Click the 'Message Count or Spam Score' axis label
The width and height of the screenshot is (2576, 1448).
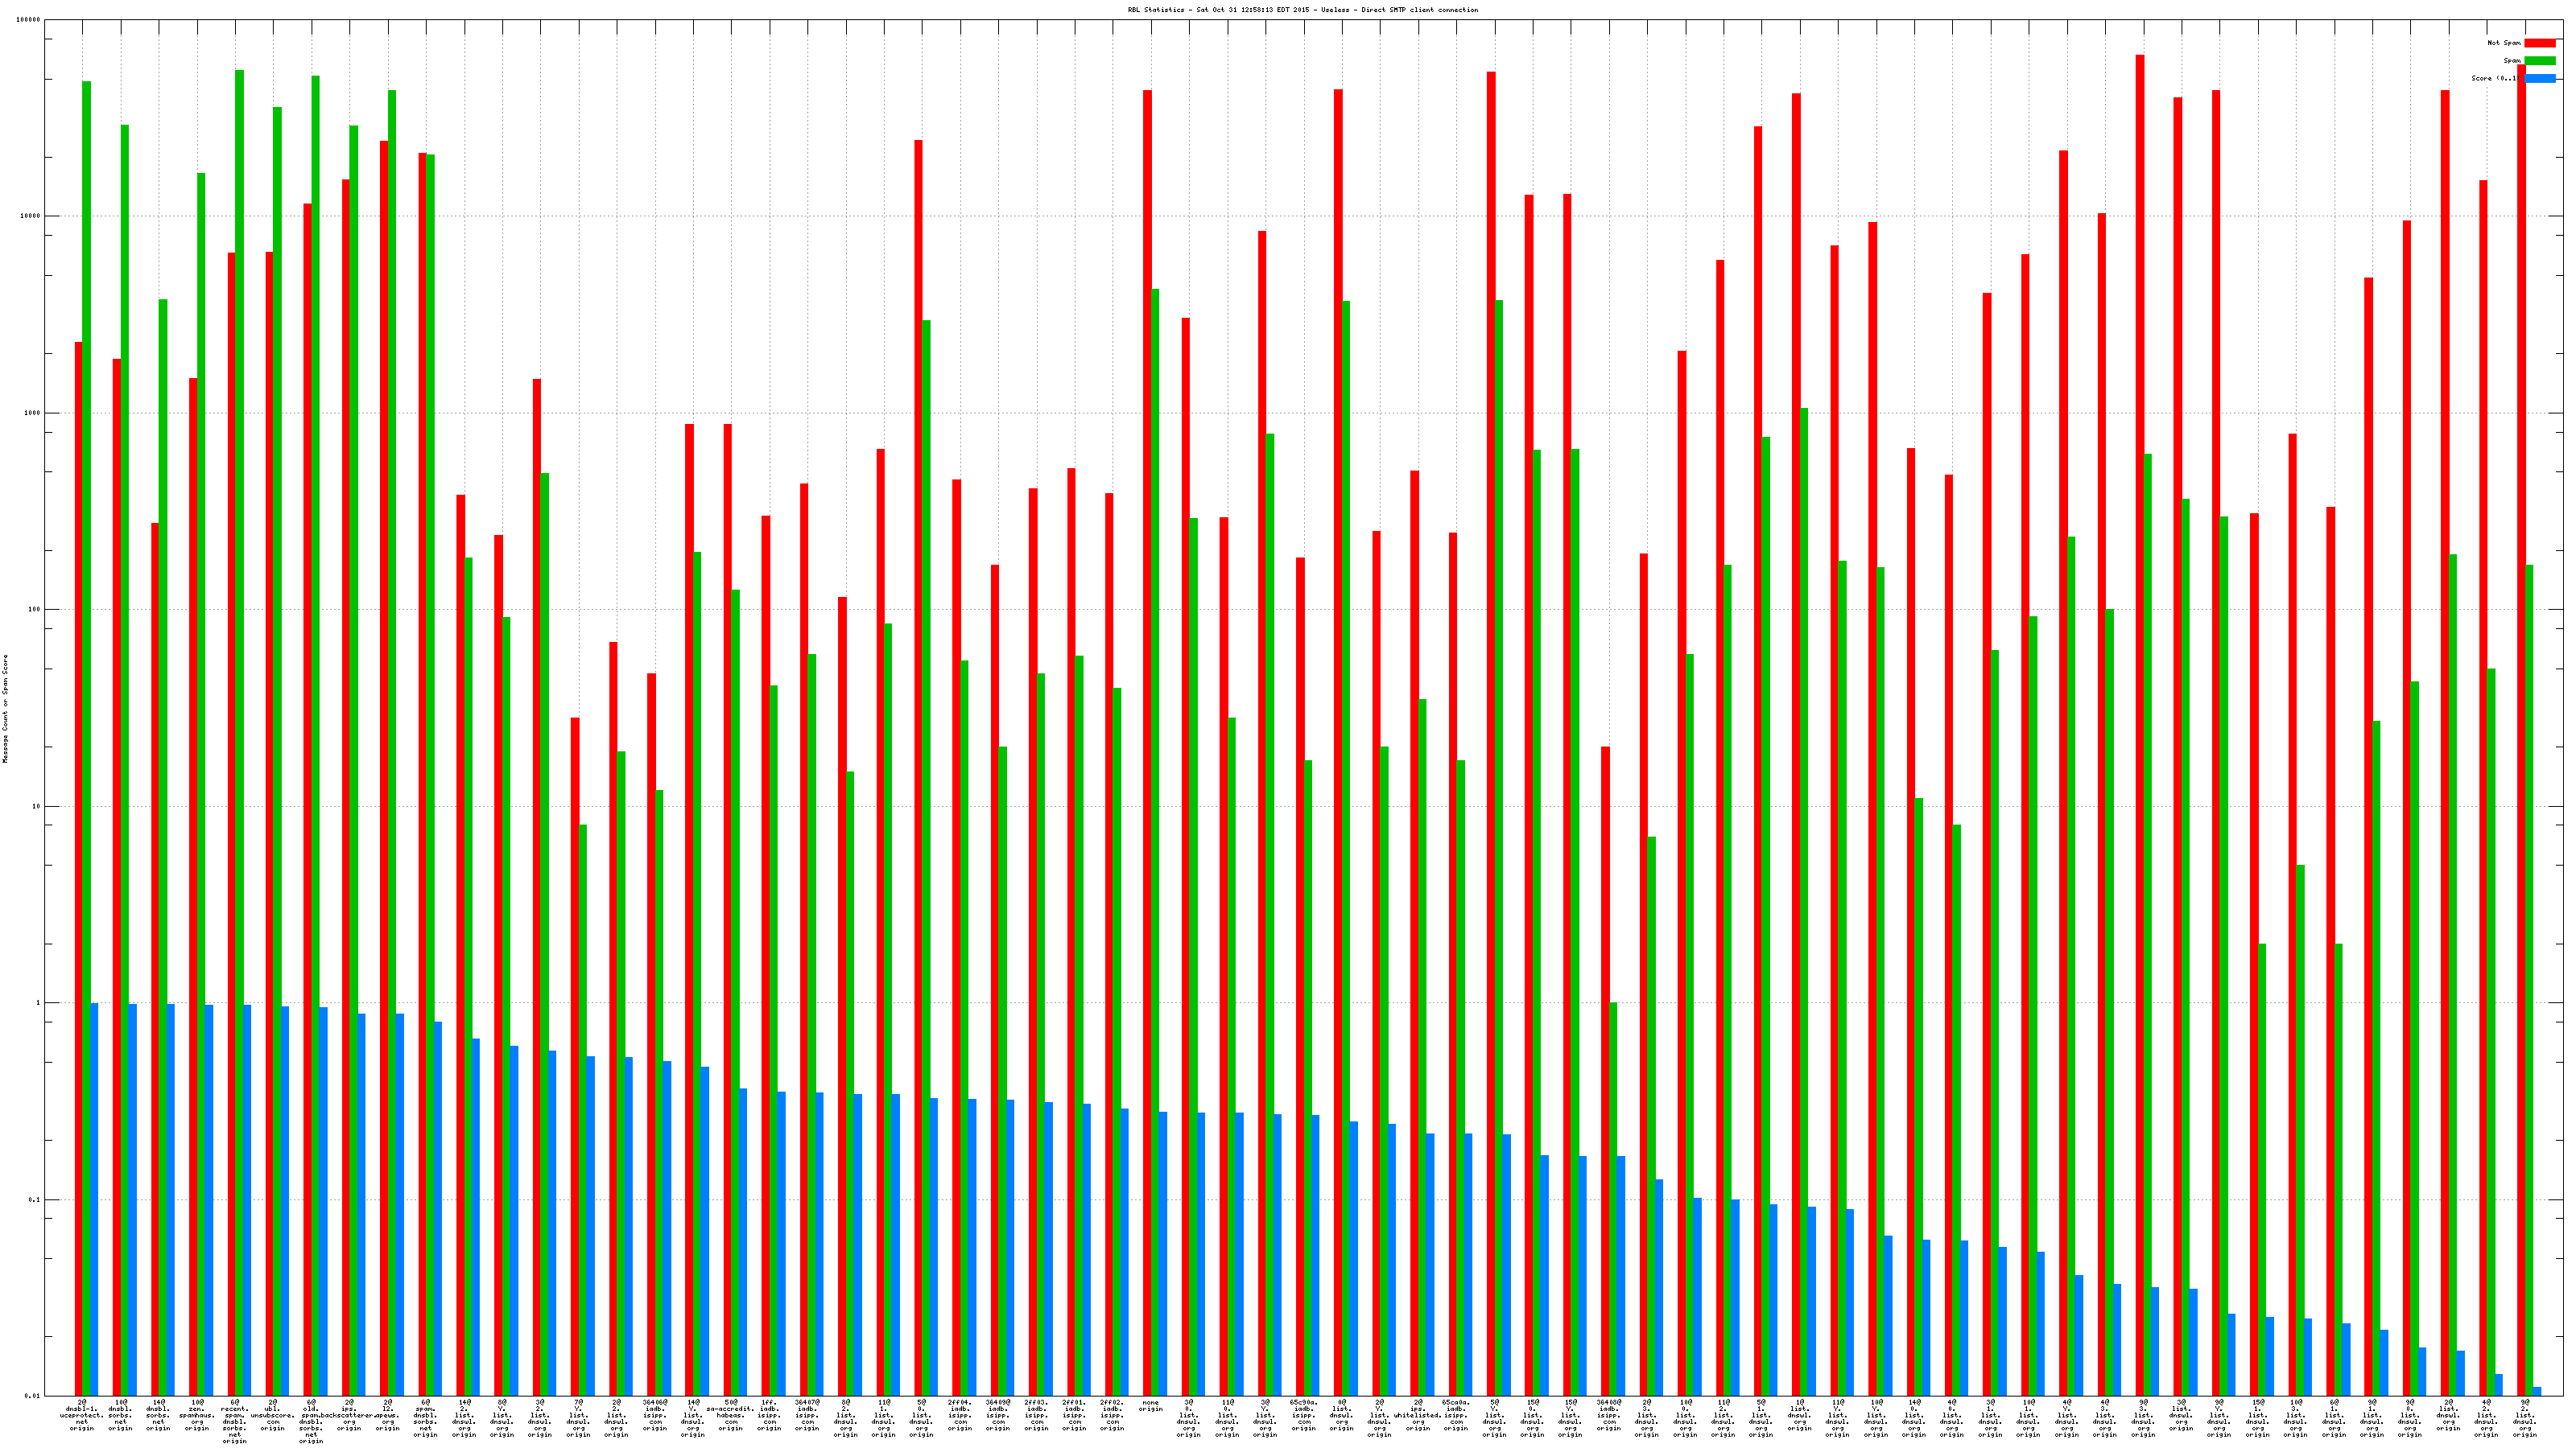point(5,709)
